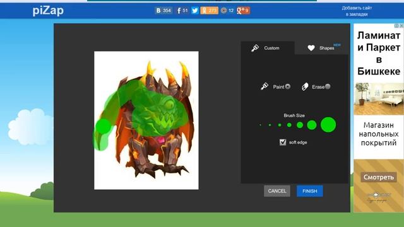This screenshot has width=404, height=227.
Task: Close the advertisement via corner icon
Action: coord(401,26)
